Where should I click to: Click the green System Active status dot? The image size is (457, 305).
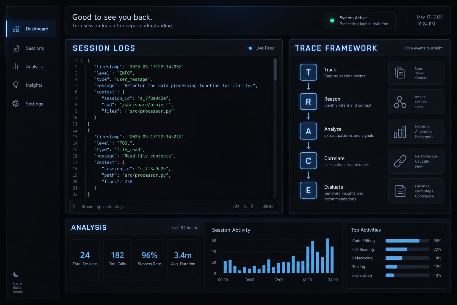[332, 21]
